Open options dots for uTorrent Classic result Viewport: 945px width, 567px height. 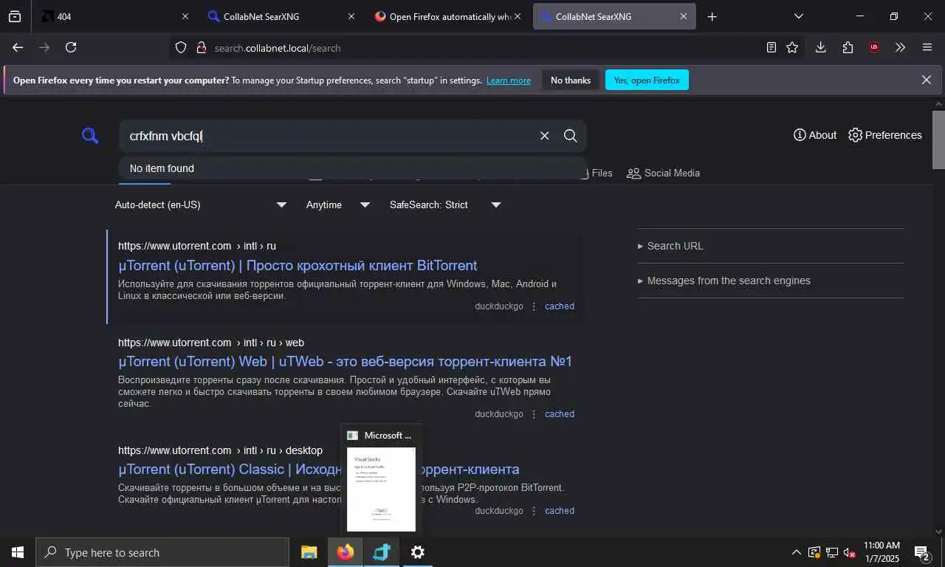click(x=534, y=511)
